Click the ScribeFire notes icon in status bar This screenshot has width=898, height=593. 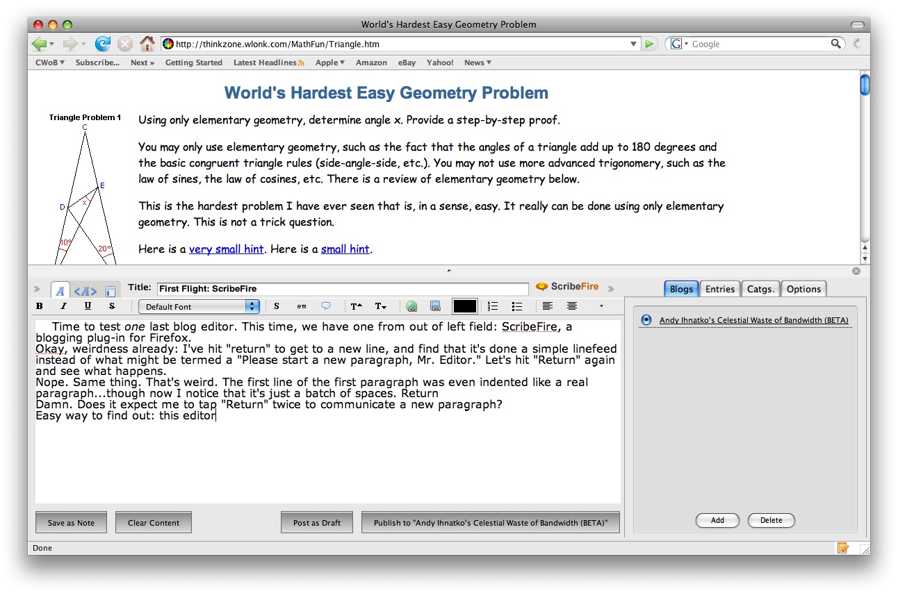(x=842, y=548)
